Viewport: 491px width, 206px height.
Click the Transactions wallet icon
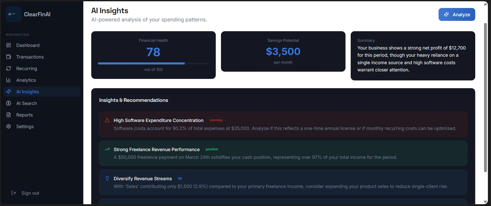click(x=9, y=57)
